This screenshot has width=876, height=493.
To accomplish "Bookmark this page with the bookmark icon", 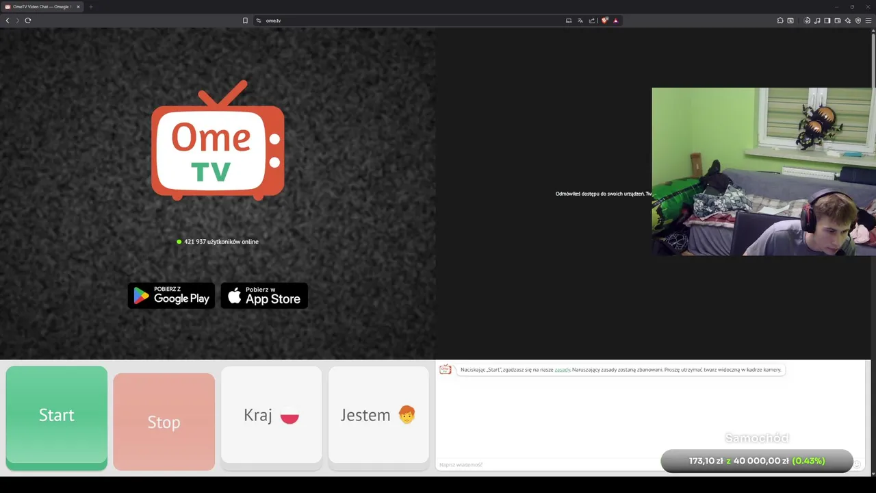I will (245, 21).
